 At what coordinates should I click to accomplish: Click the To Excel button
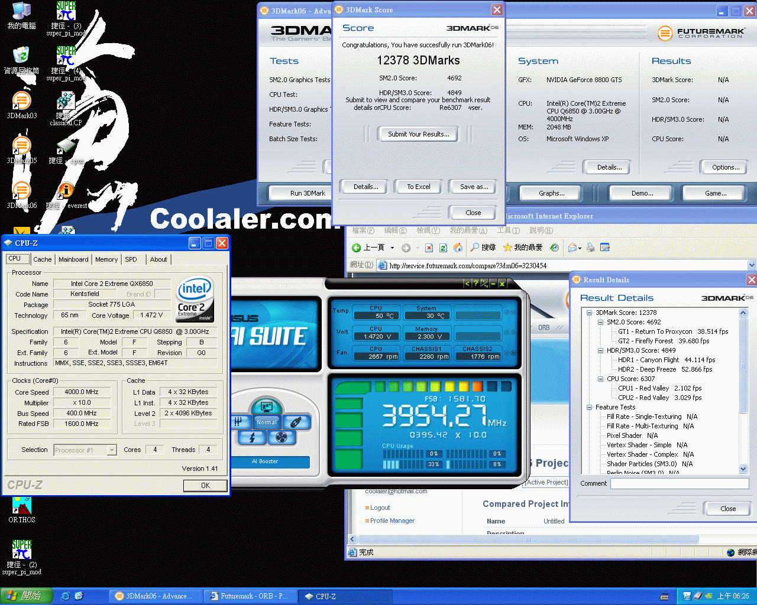point(419,187)
